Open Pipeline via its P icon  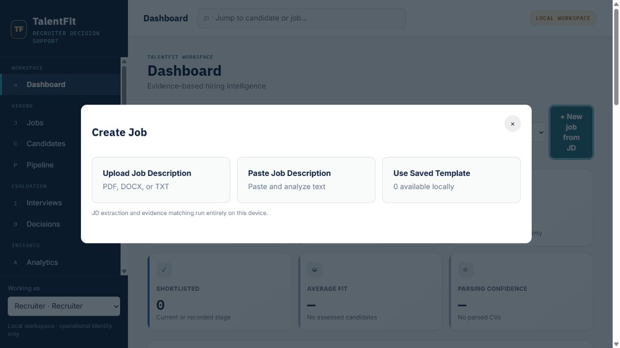pyautogui.click(x=15, y=165)
